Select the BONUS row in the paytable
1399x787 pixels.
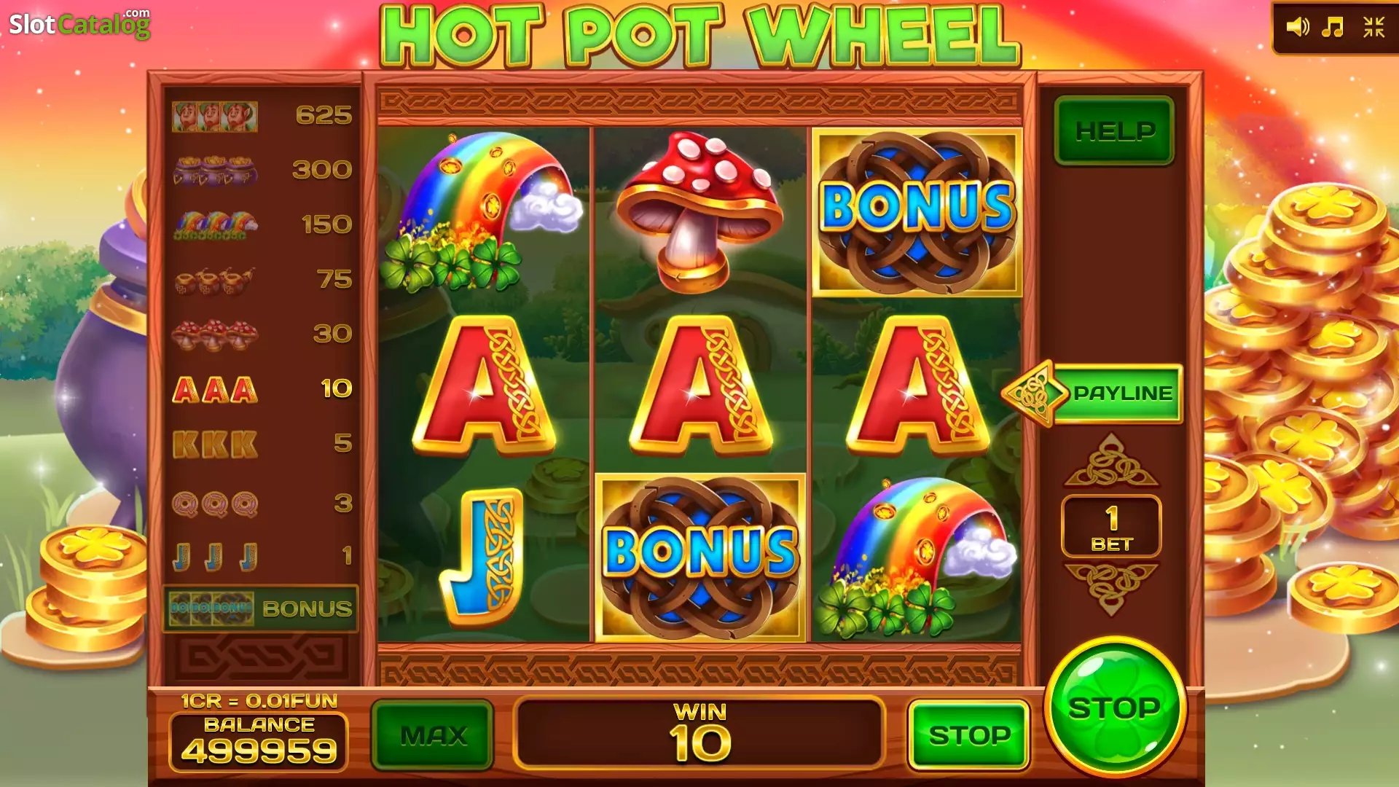coord(262,608)
